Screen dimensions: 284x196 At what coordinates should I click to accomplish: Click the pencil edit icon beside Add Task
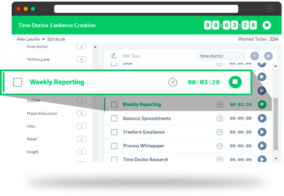pyautogui.click(x=114, y=56)
